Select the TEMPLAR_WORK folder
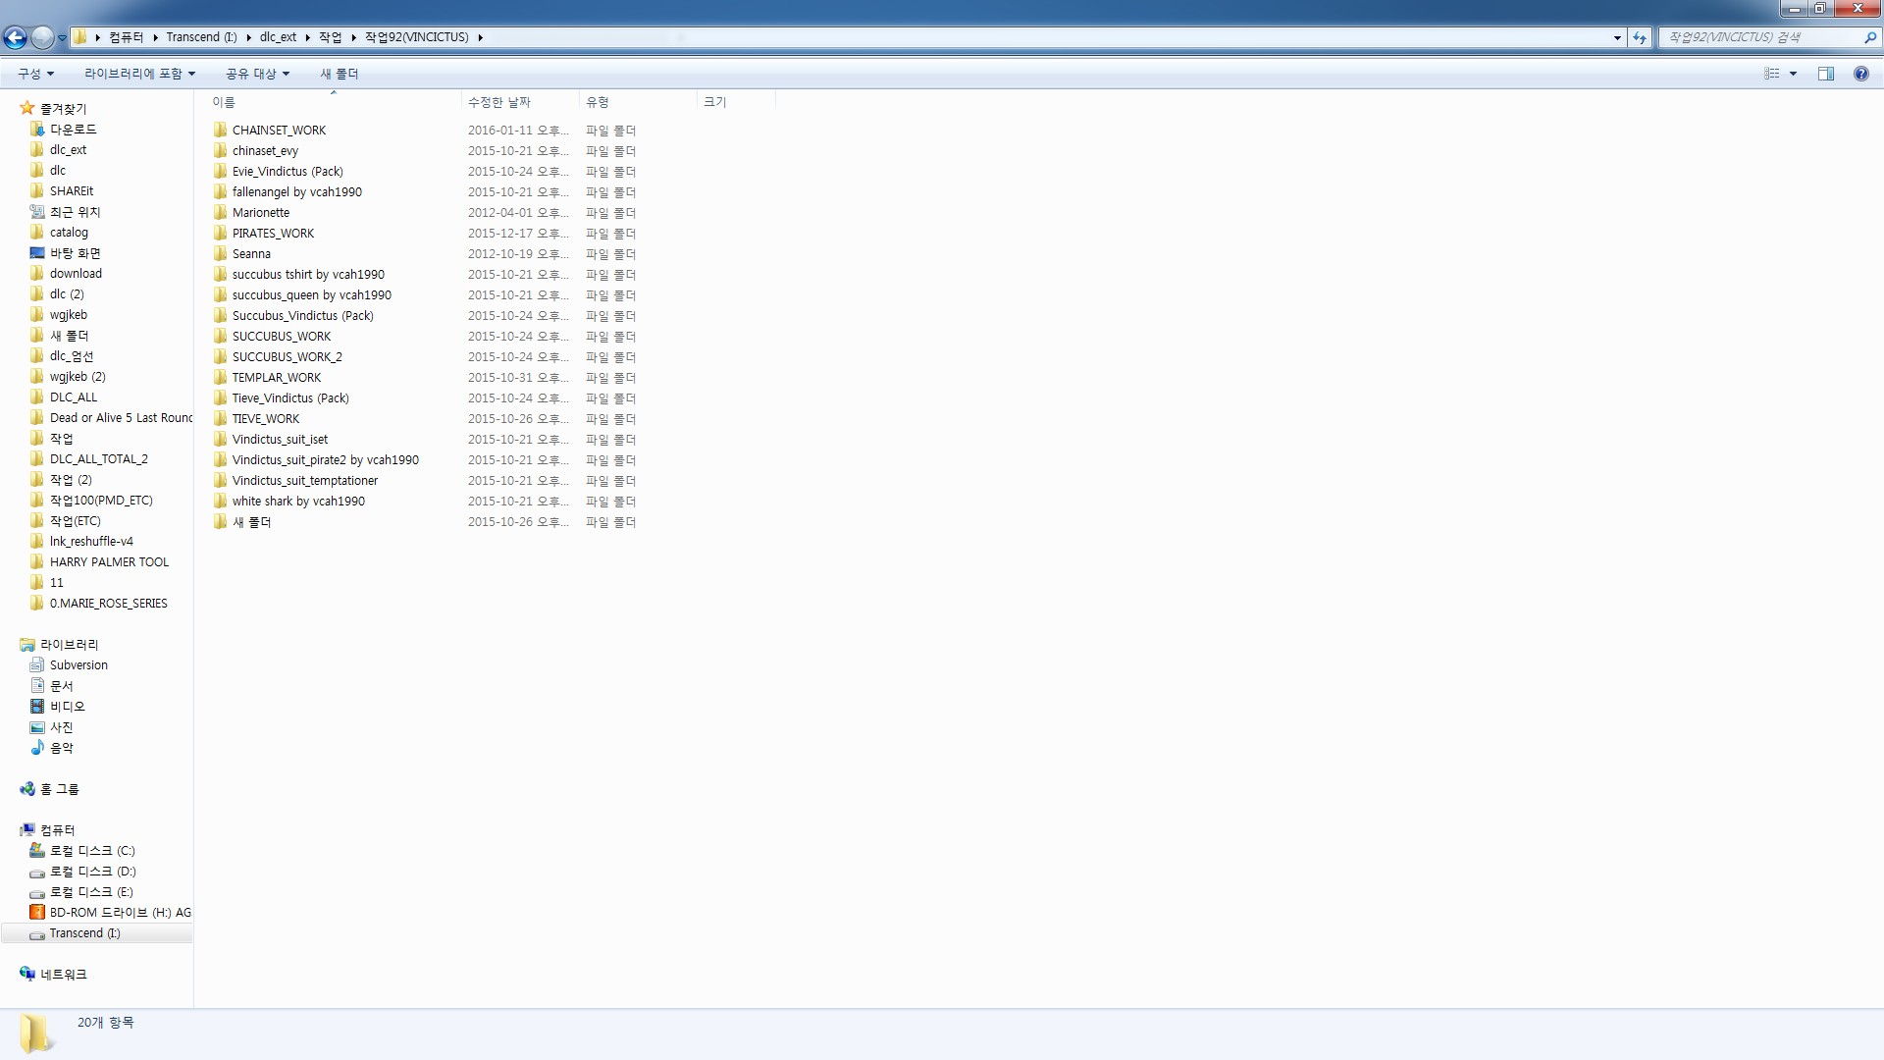1884x1060 pixels. coord(277,378)
